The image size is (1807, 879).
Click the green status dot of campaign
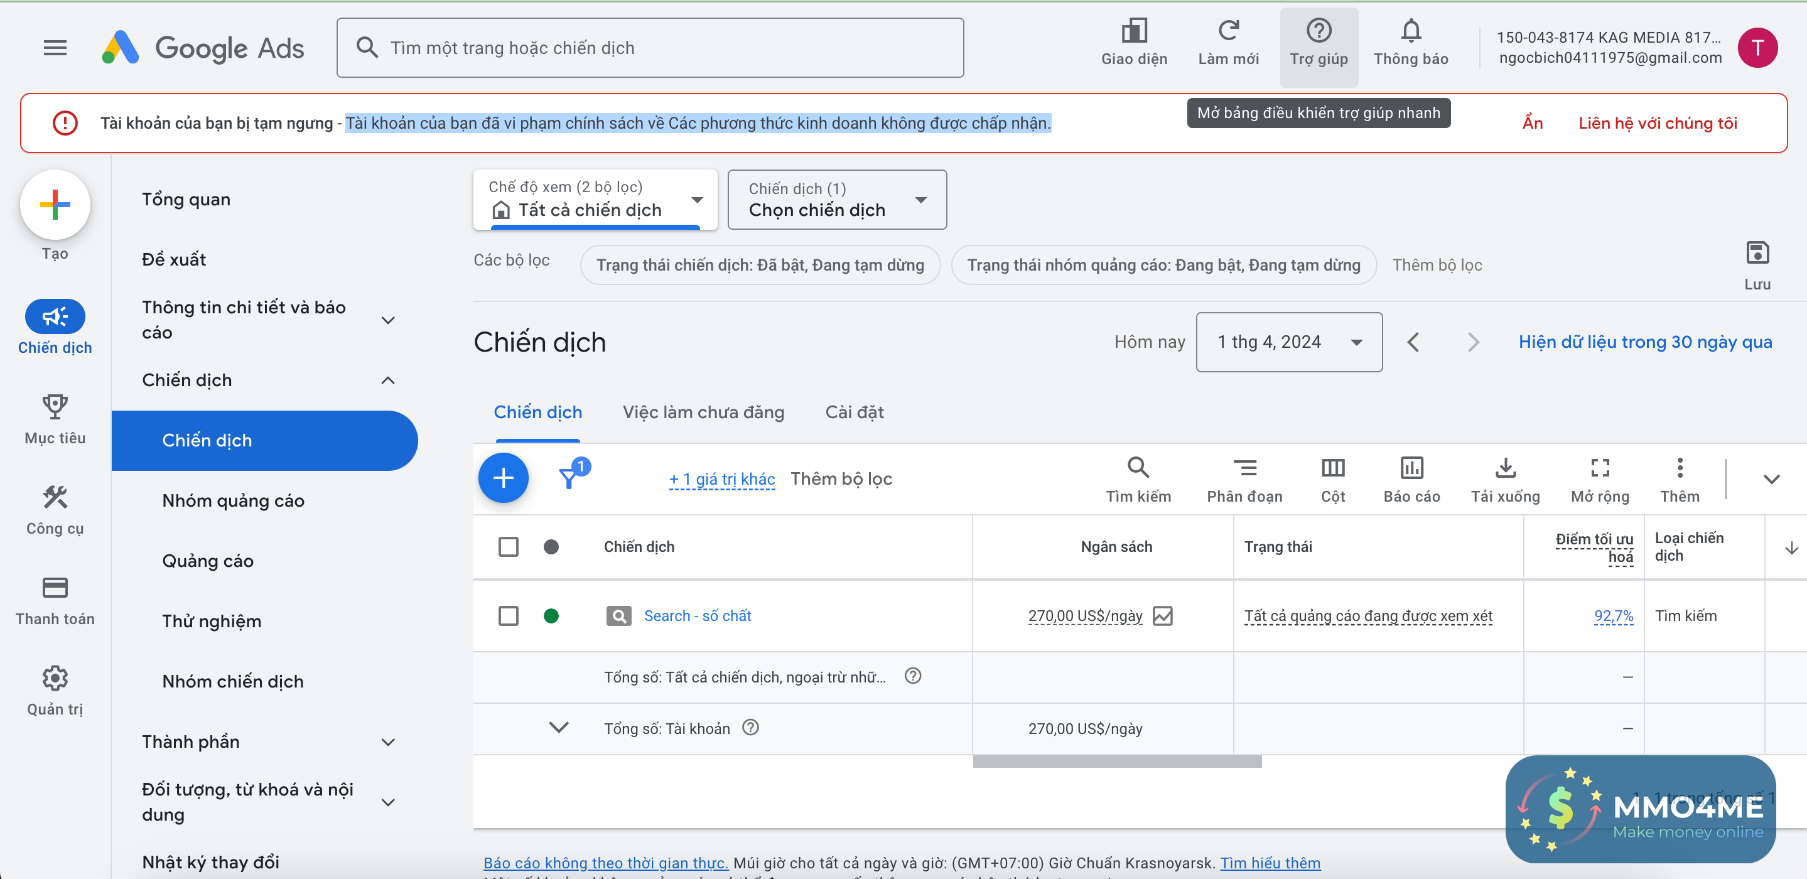click(x=551, y=616)
